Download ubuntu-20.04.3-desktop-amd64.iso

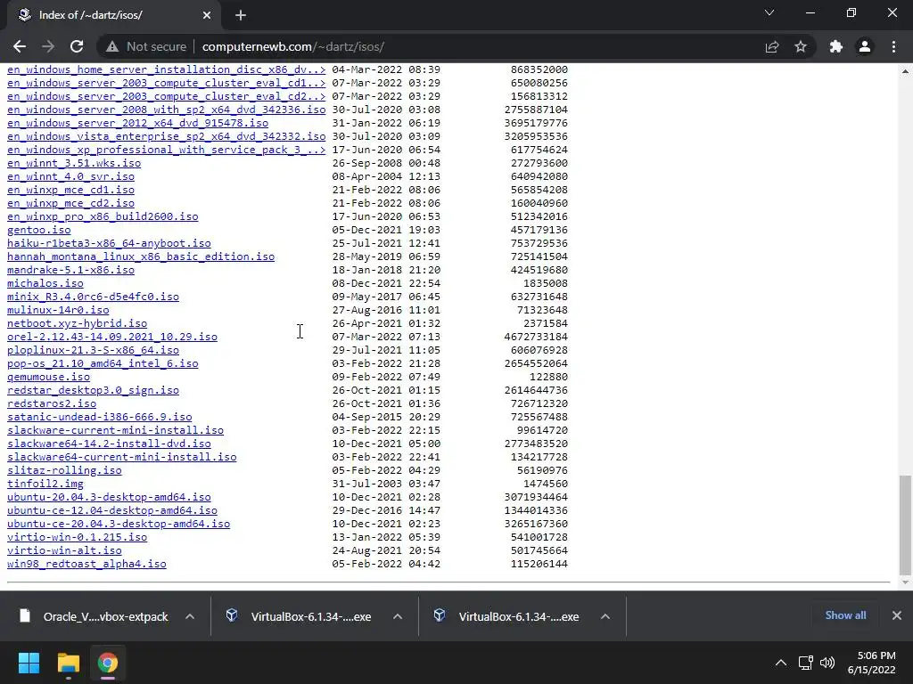(109, 497)
